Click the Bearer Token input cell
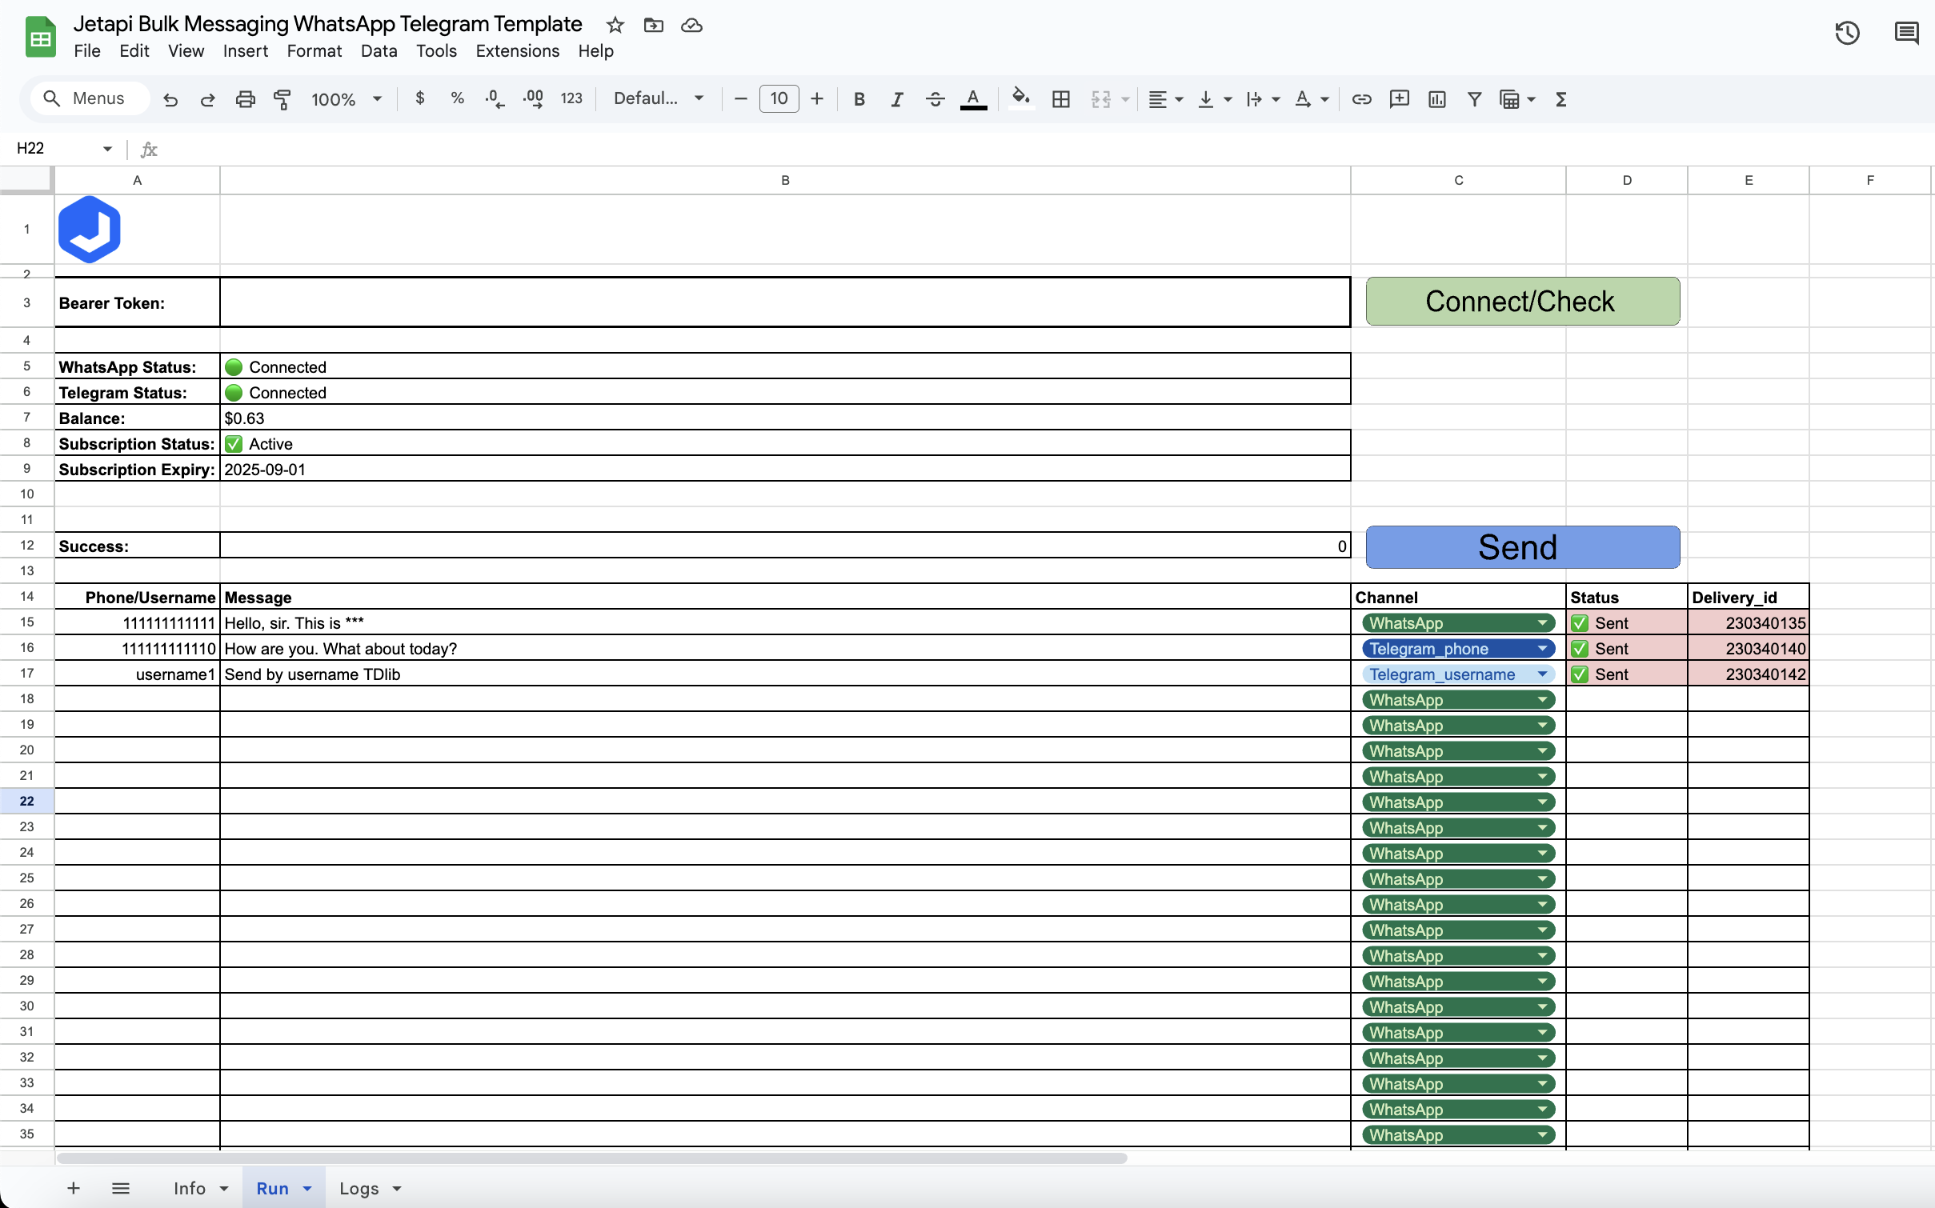 (785, 302)
